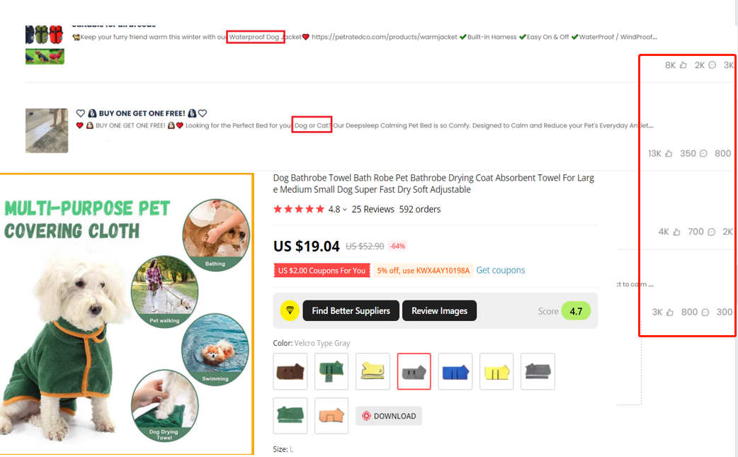Click the comment icon beside the bottom-row 800
The width and height of the screenshot is (738, 457).
(x=705, y=312)
